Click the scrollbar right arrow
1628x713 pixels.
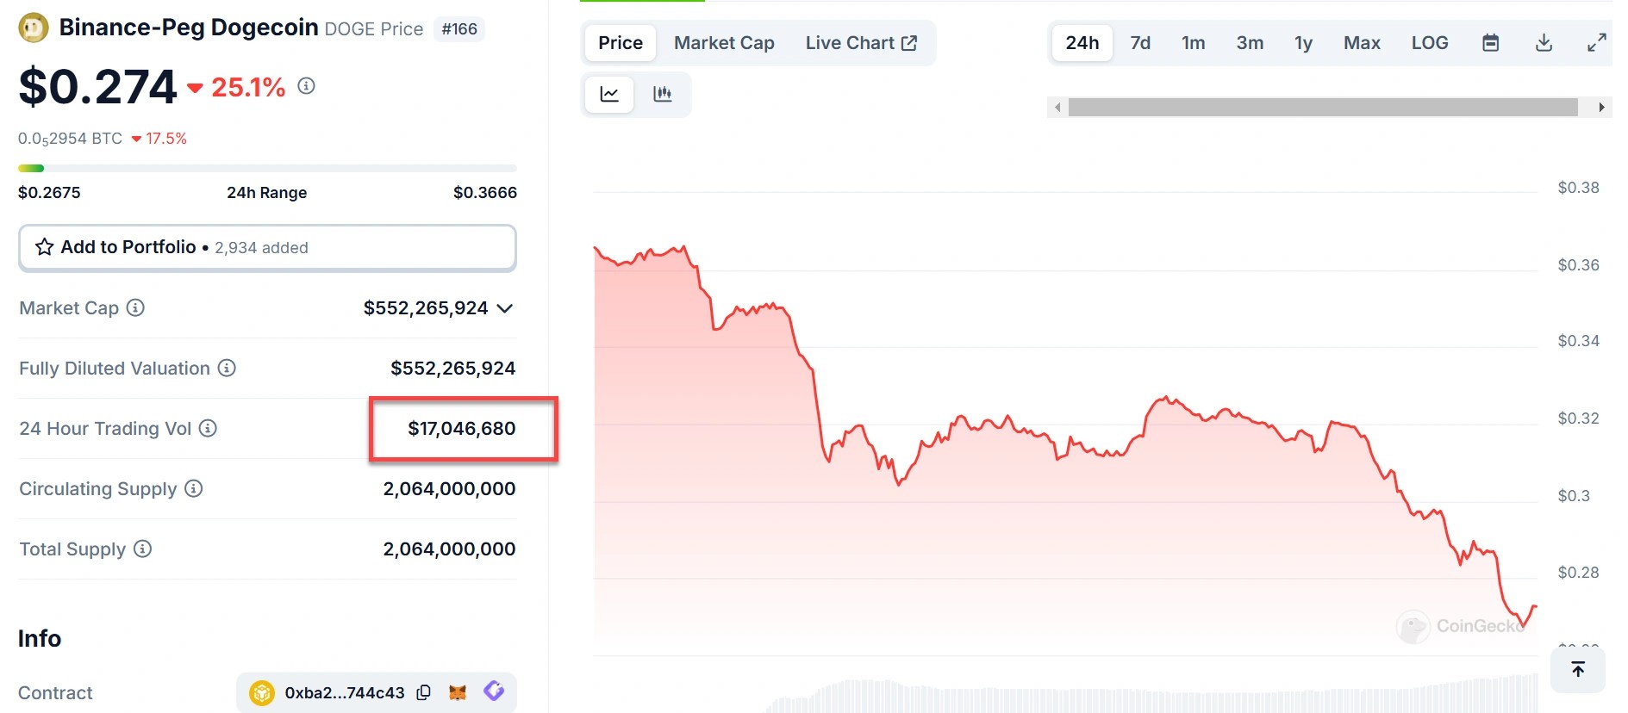coord(1601,108)
